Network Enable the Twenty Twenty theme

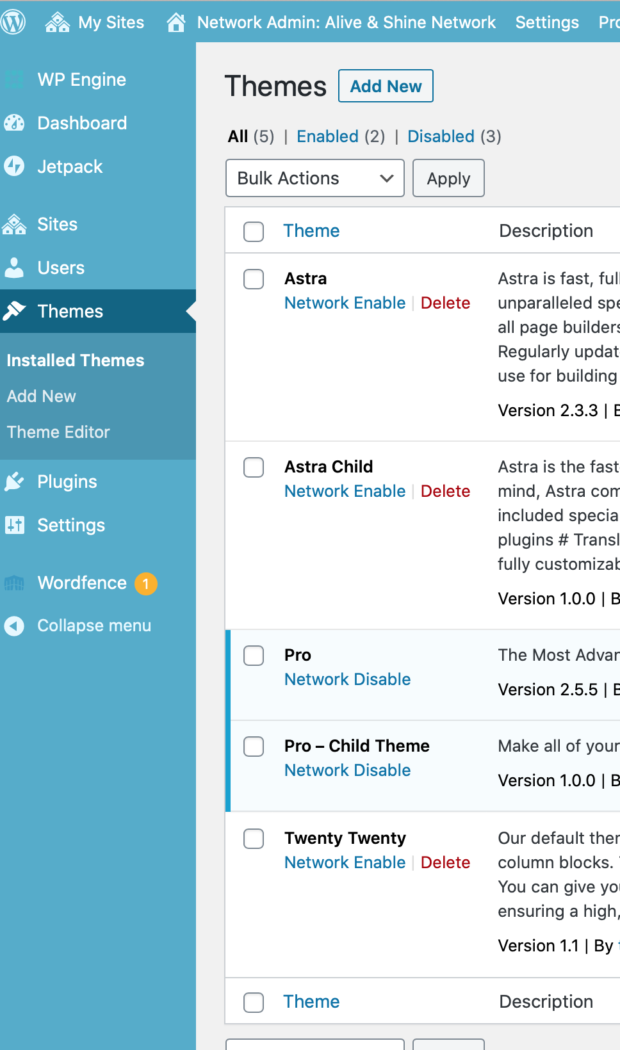click(345, 862)
